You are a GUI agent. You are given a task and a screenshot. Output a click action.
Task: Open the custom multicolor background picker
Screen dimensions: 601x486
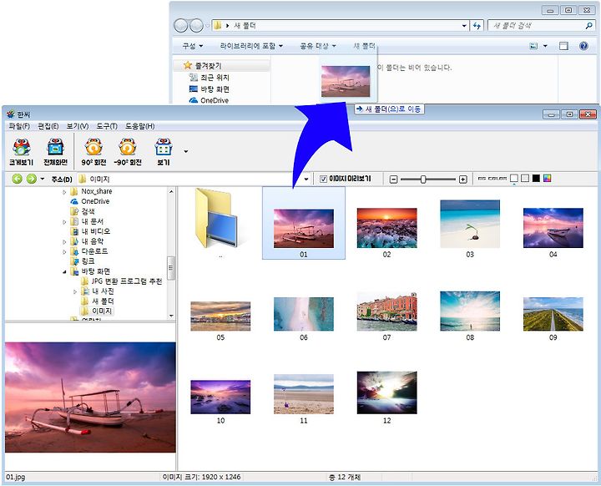[x=548, y=178]
